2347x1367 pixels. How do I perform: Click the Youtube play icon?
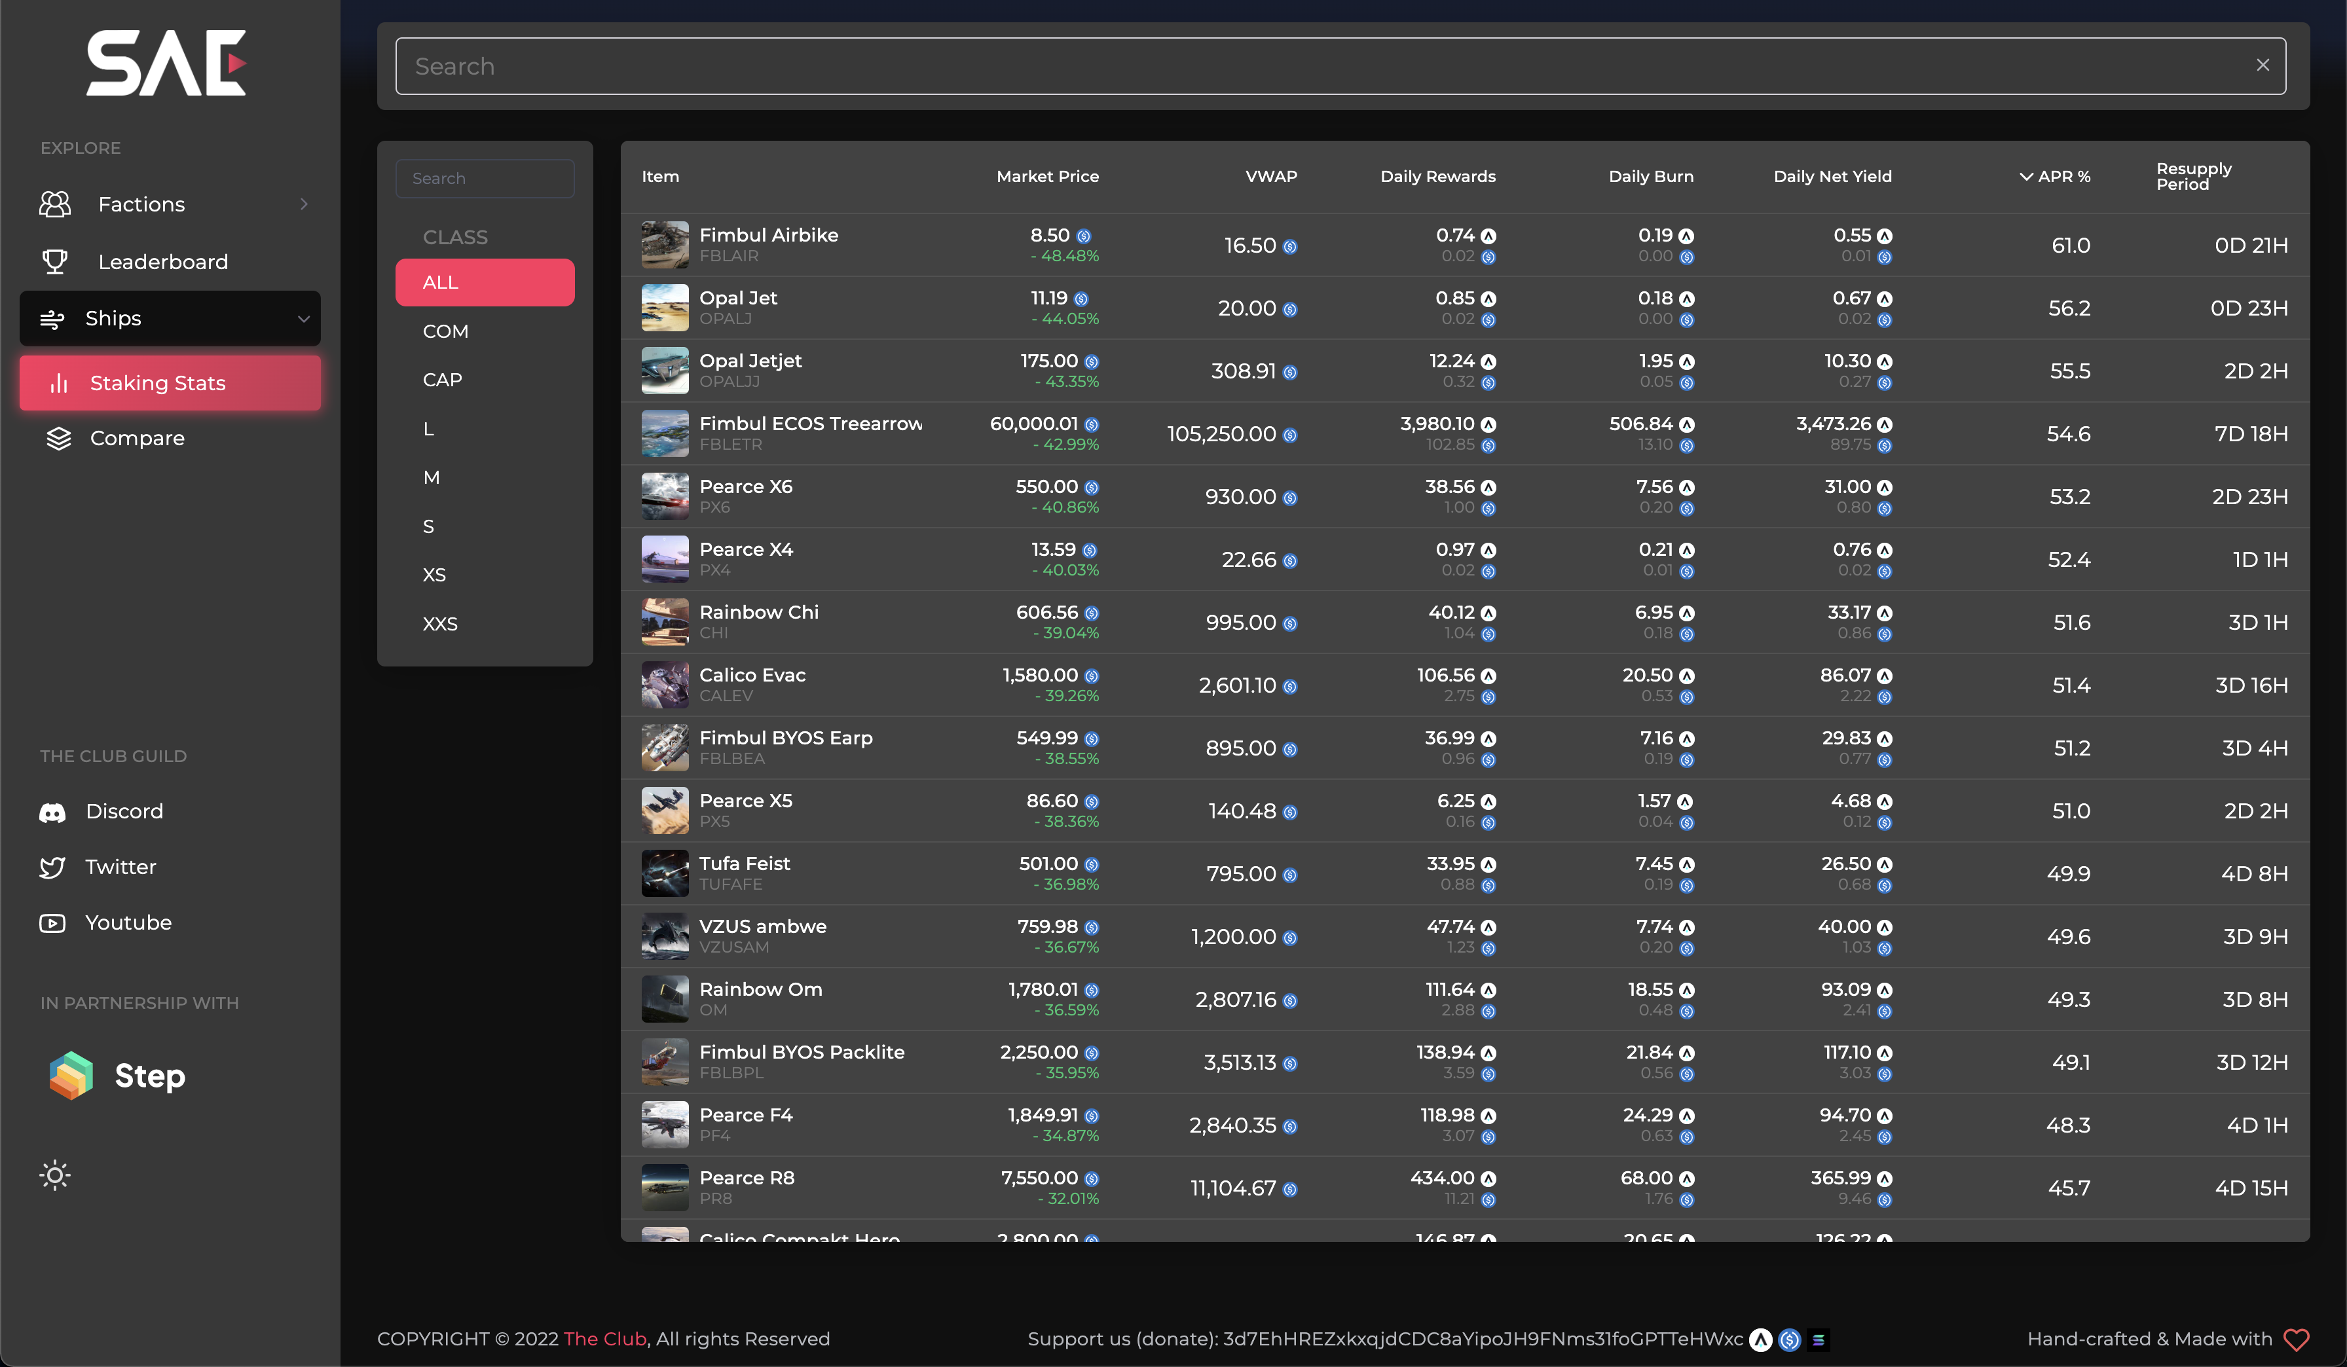(52, 923)
